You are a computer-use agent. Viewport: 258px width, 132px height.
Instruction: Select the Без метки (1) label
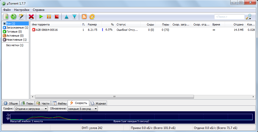tap(15, 45)
